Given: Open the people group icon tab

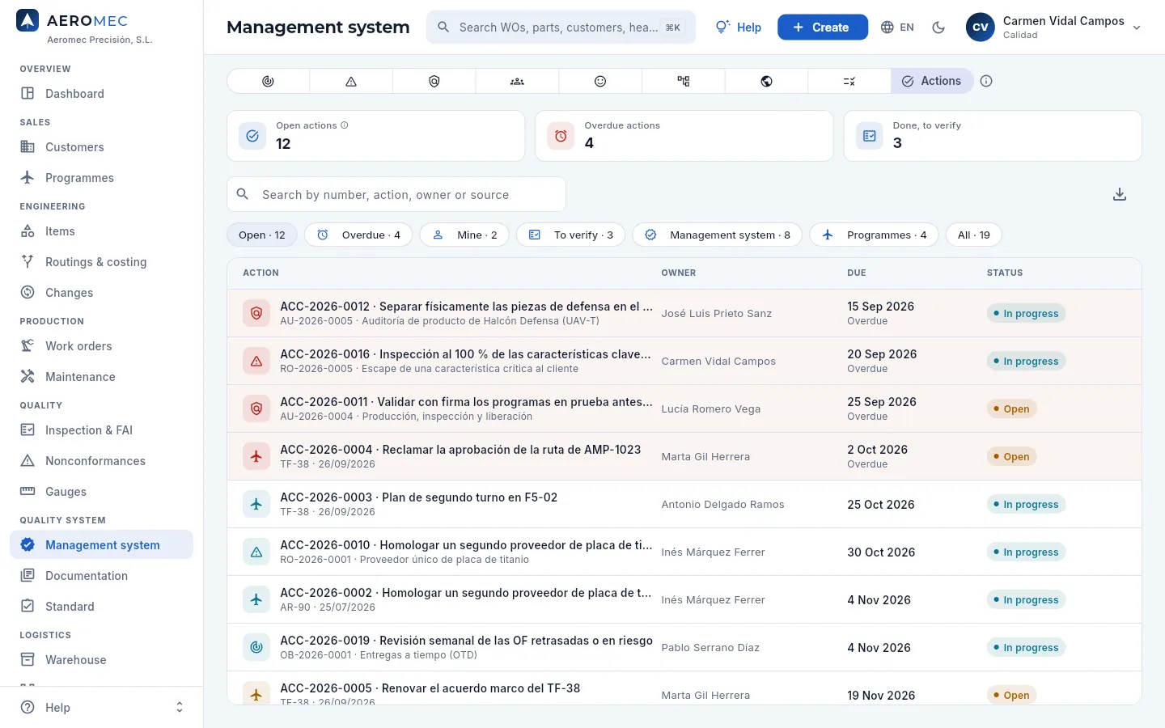Looking at the screenshot, I should tap(517, 81).
